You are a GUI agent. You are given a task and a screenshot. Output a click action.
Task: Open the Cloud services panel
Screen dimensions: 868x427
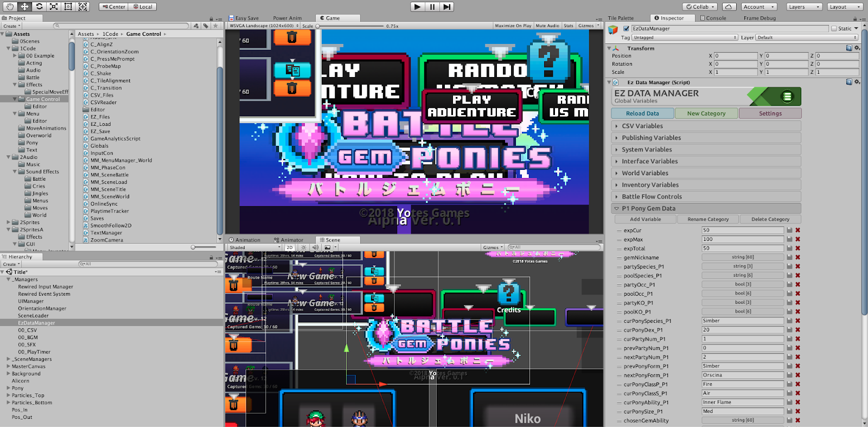click(x=729, y=7)
